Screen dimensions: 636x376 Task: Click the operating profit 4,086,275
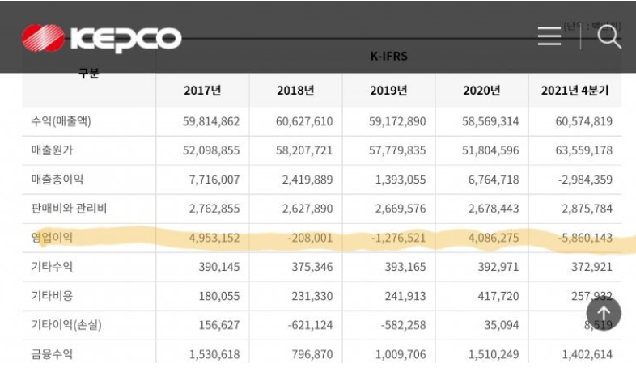494,239
